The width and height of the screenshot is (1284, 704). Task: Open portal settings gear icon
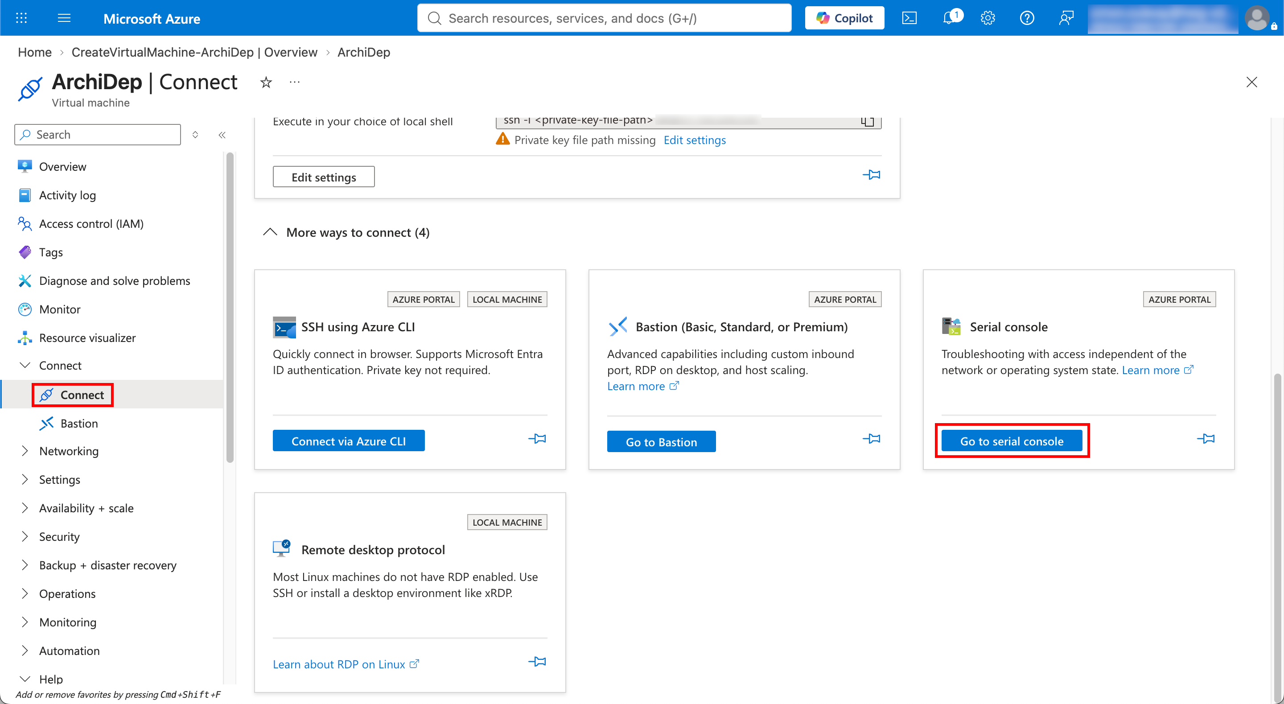[988, 18]
